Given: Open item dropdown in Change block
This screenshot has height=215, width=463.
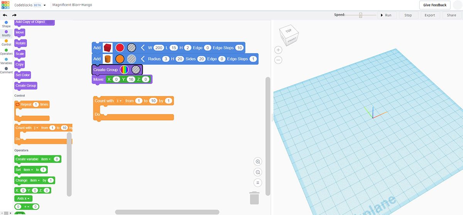Looking at the screenshot, I should 35,180.
